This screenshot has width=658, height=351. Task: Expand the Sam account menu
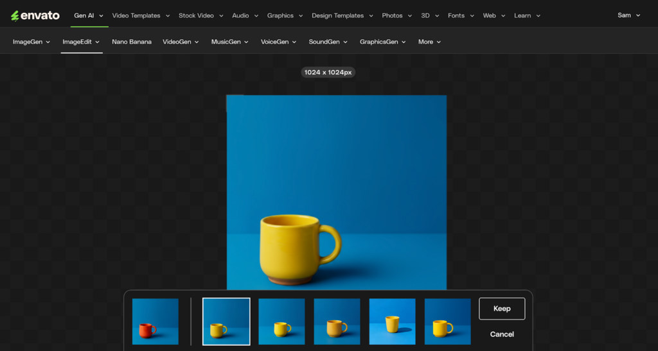pos(628,15)
